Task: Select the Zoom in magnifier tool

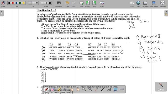Action: tap(84, 89)
